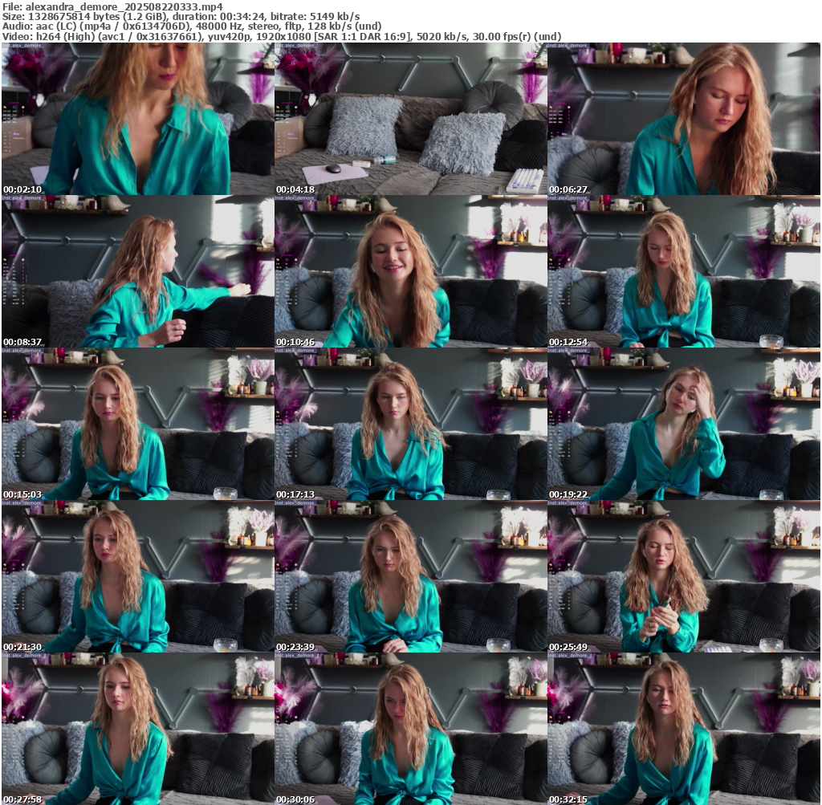This screenshot has width=822, height=805.
Task: Select the thumbnail marked 00:19:22
Action: 684,424
